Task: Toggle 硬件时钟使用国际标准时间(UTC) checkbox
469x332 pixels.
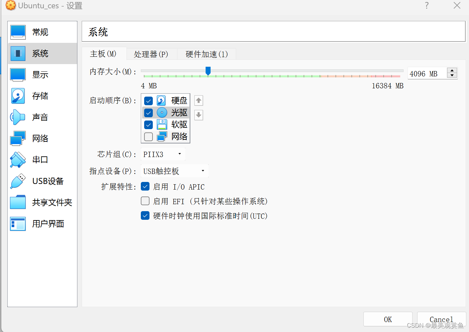Action: point(145,215)
